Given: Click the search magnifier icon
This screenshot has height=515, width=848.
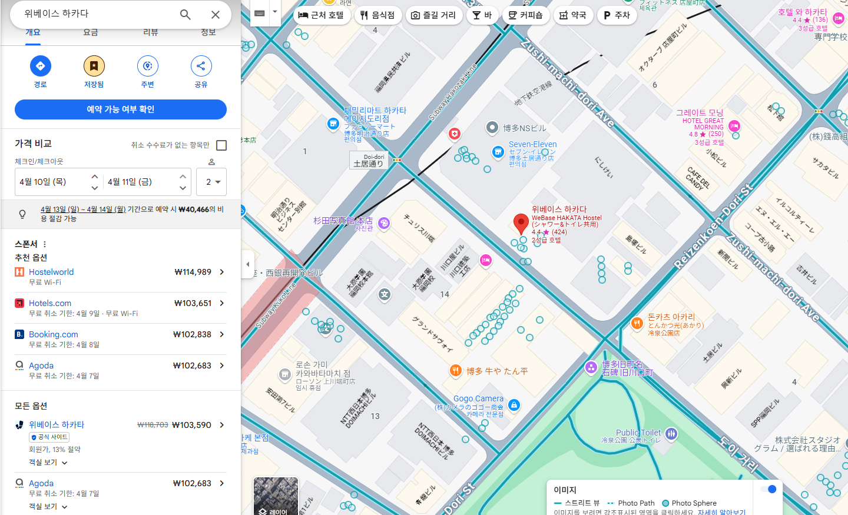Looking at the screenshot, I should point(185,15).
